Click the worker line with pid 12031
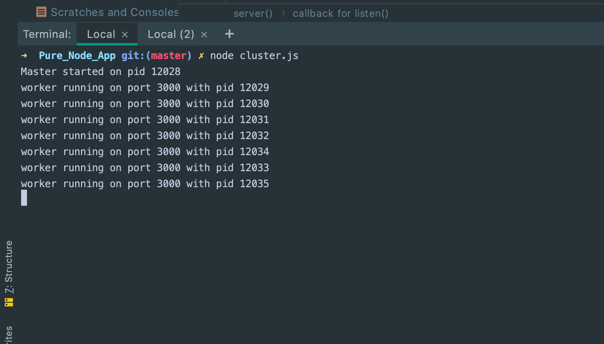Viewport: 604px width, 344px height. (x=145, y=120)
